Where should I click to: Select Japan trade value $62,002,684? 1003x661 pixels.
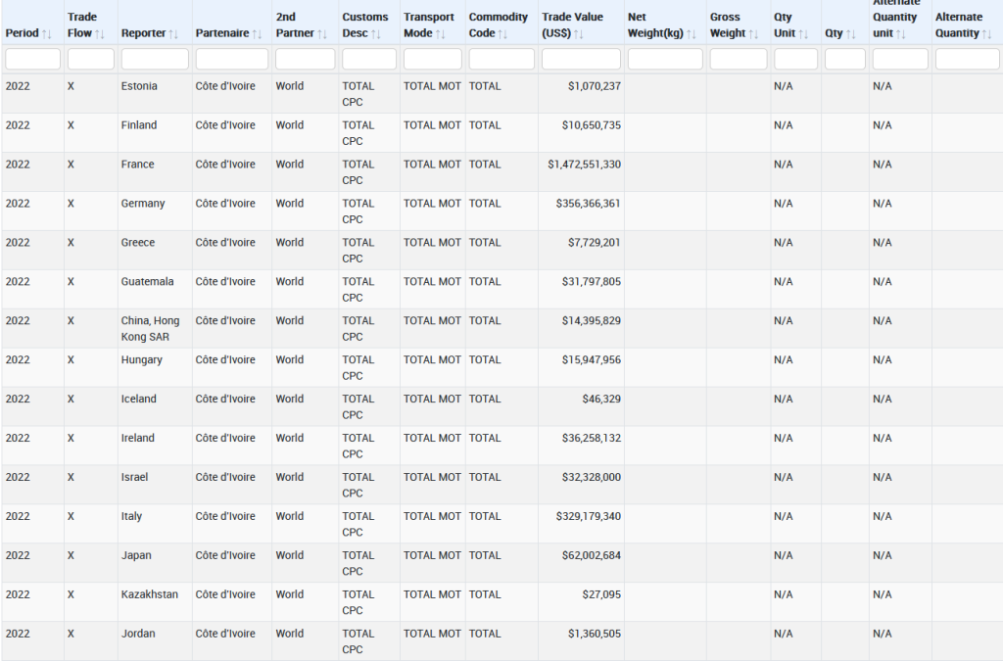tap(591, 555)
